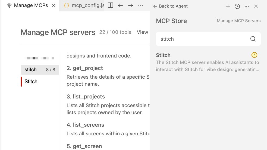267x150 pixels.
Task: Click the Stitch MCP server description
Action: [x=208, y=66]
